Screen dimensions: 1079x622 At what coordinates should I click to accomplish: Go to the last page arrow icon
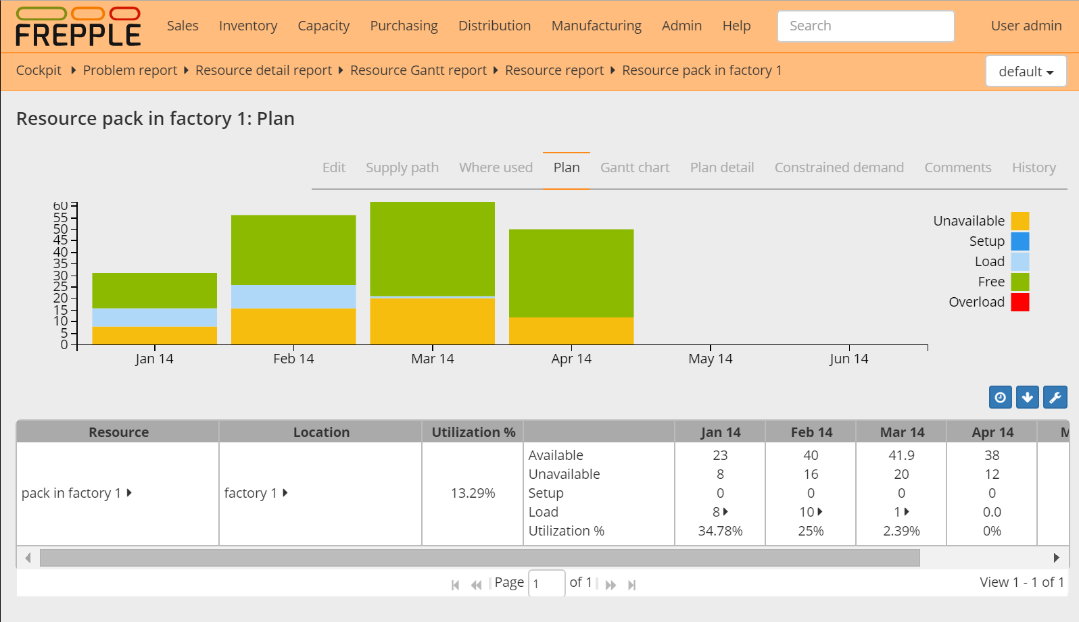click(632, 585)
